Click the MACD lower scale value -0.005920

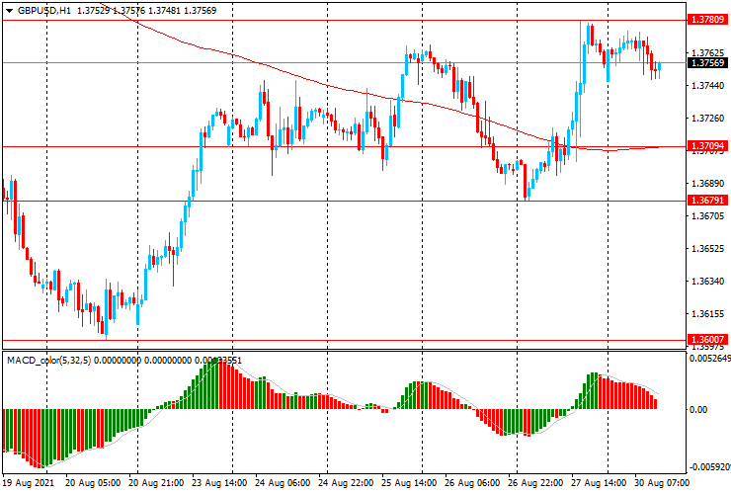pyautogui.click(x=709, y=467)
